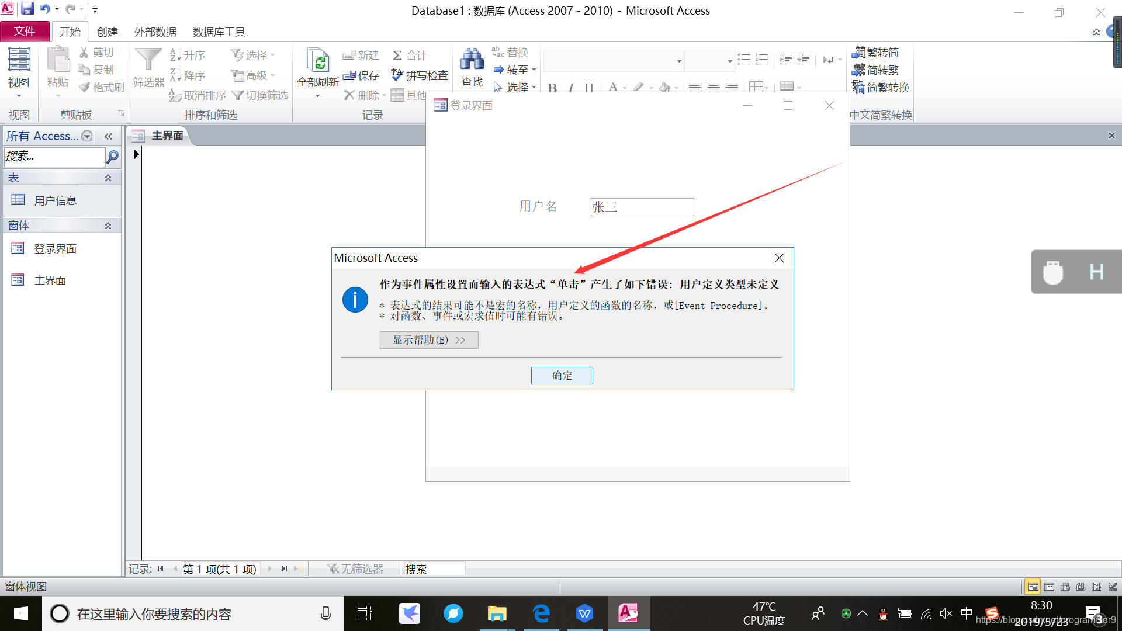
Task: Toggle filter with 切换筛选
Action: (x=260, y=95)
